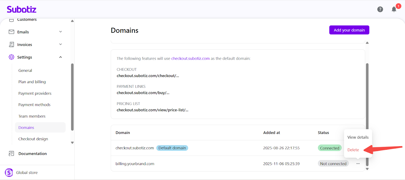The height and width of the screenshot is (180, 405).
Task: Open the notifications bell icon
Action: pos(394,9)
